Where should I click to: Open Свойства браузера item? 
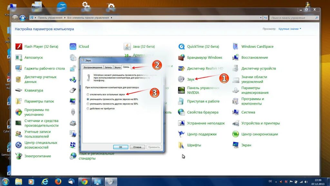[198, 112]
